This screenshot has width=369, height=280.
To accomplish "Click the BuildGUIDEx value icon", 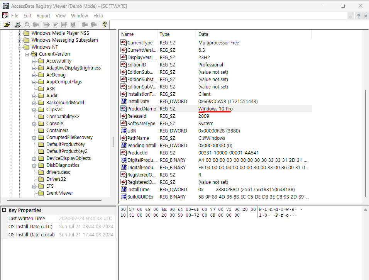I will (x=124, y=197).
